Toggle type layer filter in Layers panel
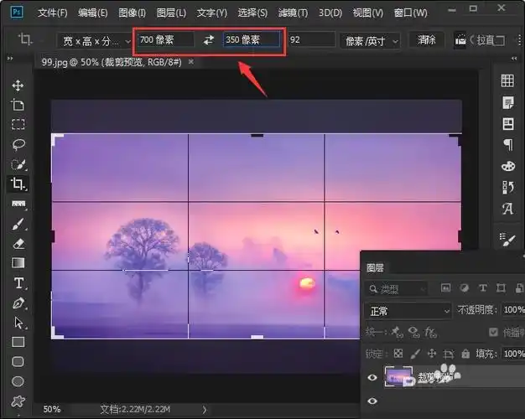Image resolution: width=525 pixels, height=419 pixels. point(483,287)
